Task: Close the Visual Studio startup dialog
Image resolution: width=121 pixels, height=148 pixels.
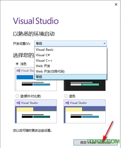Action: point(116,4)
